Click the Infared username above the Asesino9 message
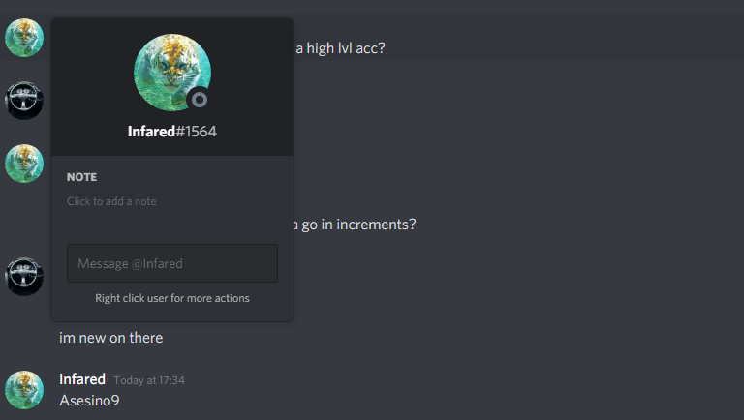744x420 pixels. pos(82,379)
